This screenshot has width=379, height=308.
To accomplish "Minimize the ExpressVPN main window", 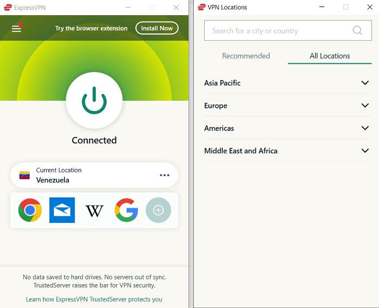I will tap(128, 8).
